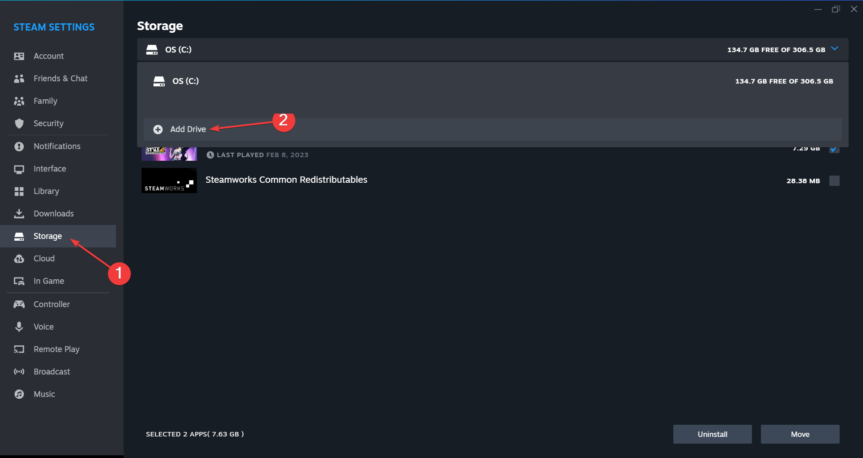Open Notifications settings
This screenshot has width=863, height=458.
click(x=58, y=146)
